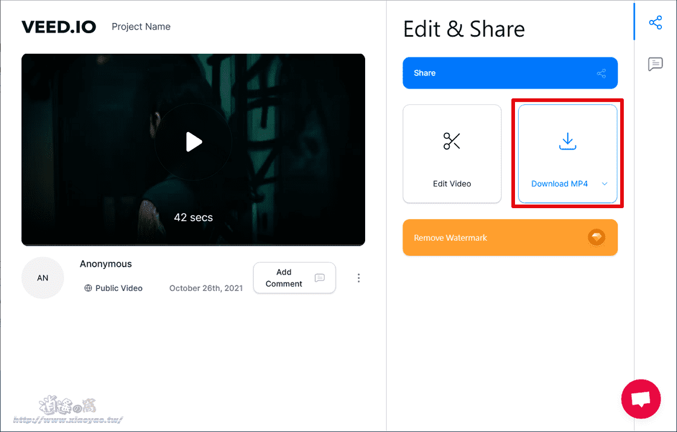The height and width of the screenshot is (432, 677).
Task: Click the Add Comment button
Action: (284, 278)
